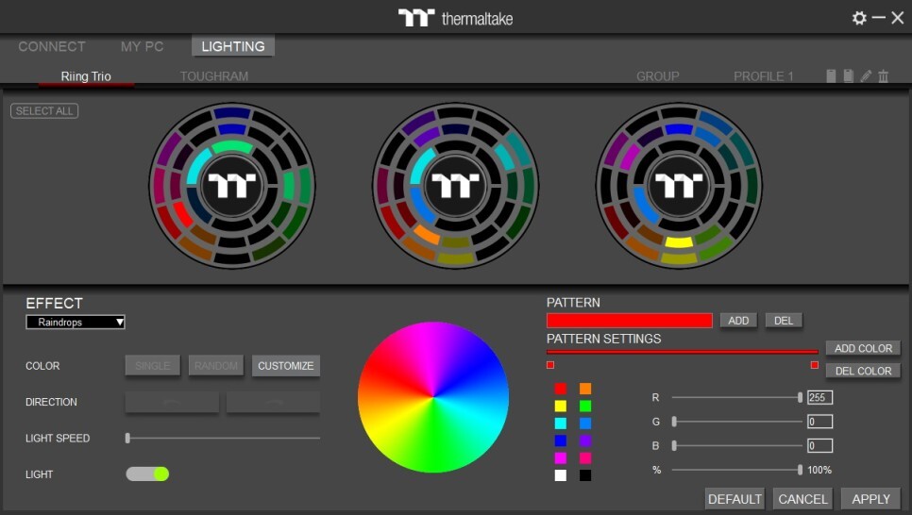Click the brightness % slider
Image resolution: width=912 pixels, height=515 pixels.
[x=737, y=470]
